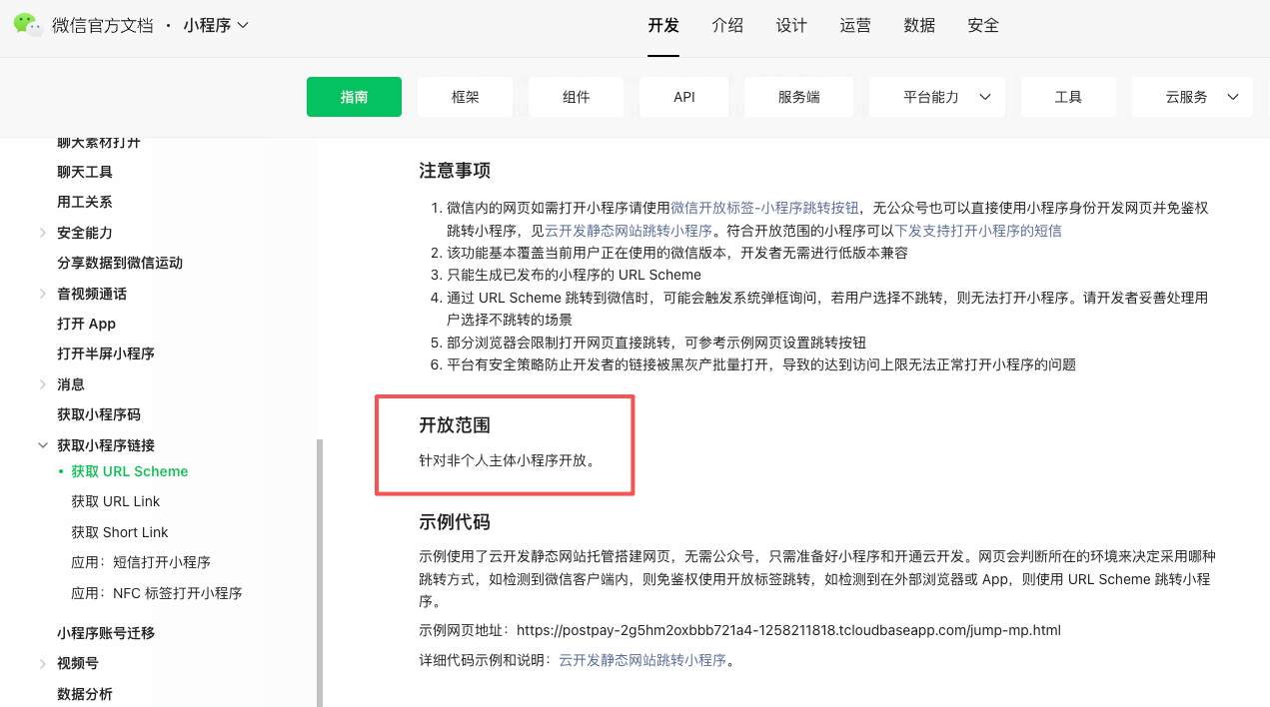Open 小程序账号迁移 in sidebar

pos(106,633)
